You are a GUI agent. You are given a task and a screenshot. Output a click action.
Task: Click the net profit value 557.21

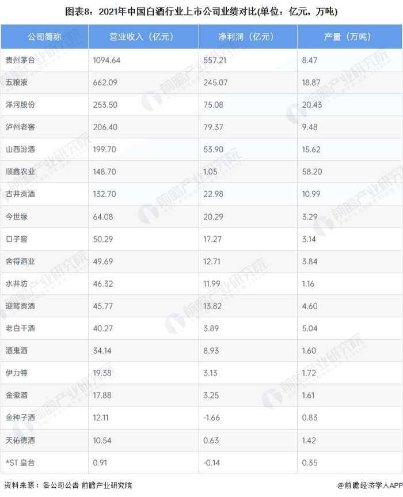215,60
